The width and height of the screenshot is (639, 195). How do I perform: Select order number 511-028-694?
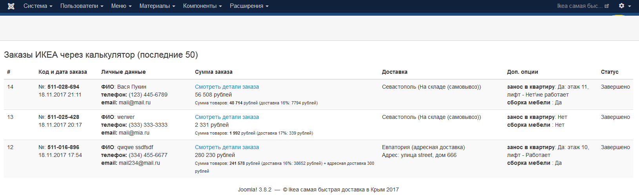(x=63, y=87)
